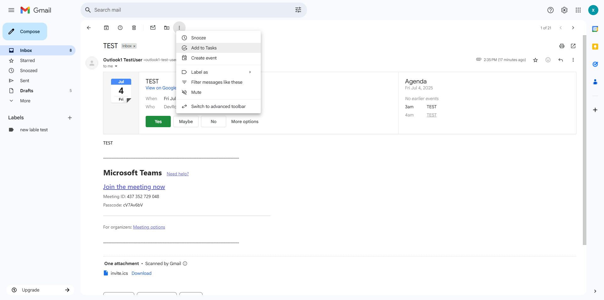The width and height of the screenshot is (604, 300).
Task: Choose Create event menu item
Action: pyautogui.click(x=218, y=58)
